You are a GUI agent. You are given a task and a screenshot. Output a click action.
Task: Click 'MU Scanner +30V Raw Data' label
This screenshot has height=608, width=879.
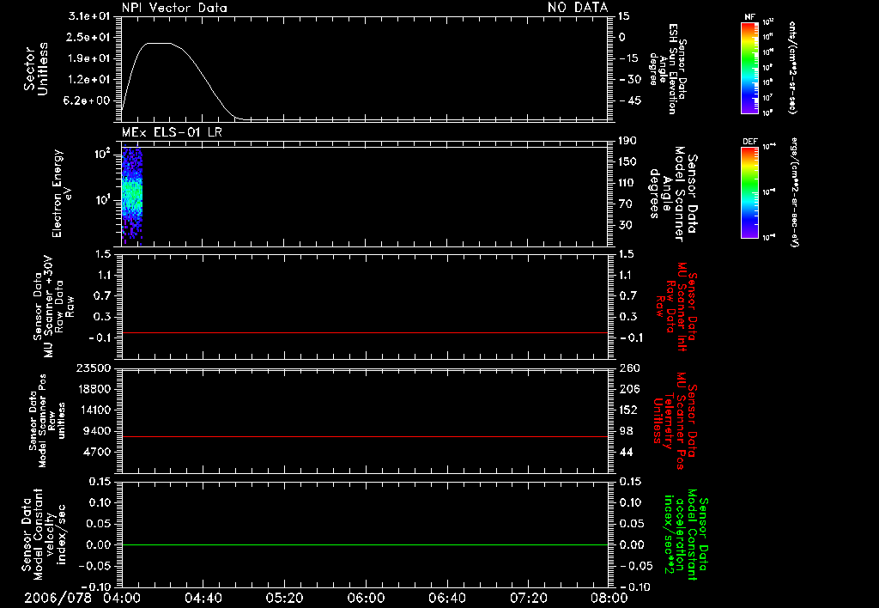click(53, 307)
